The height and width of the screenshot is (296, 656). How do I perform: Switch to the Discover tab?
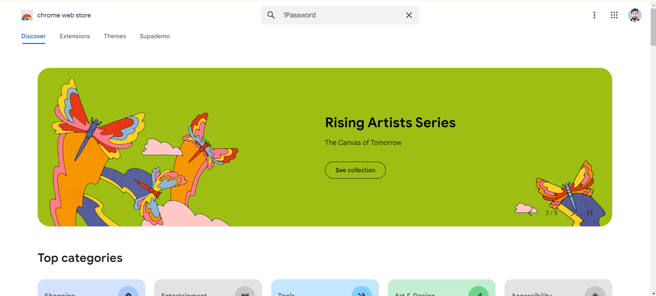34,36
